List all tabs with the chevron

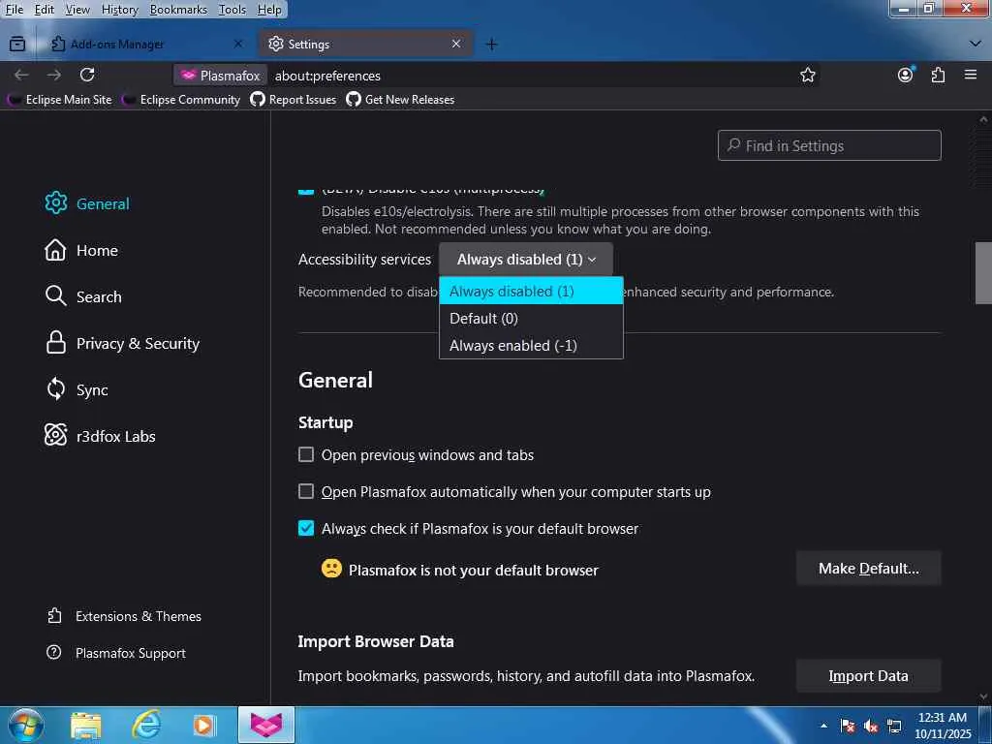(975, 44)
